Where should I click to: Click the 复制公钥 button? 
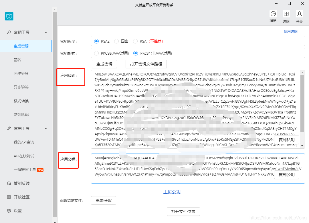286,175
